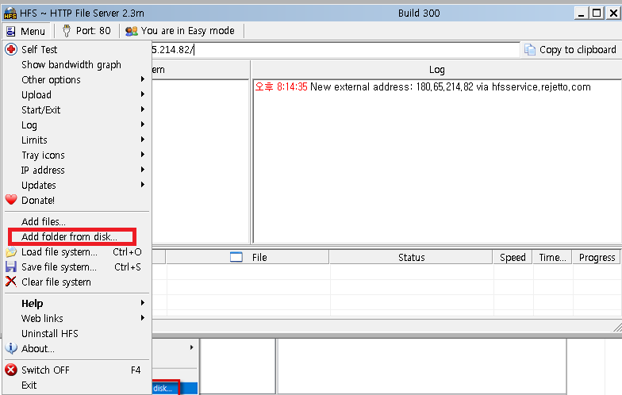Switch mode via You are in Easy mode
The height and width of the screenshot is (395, 622).
(179, 30)
